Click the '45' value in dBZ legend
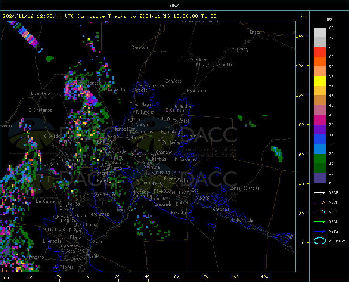The width and height of the screenshot is (349, 282). point(331,105)
